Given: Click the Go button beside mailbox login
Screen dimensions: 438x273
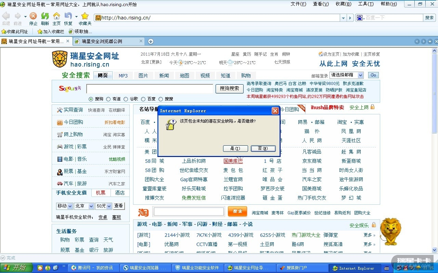Looking at the screenshot, I should coord(373,75).
